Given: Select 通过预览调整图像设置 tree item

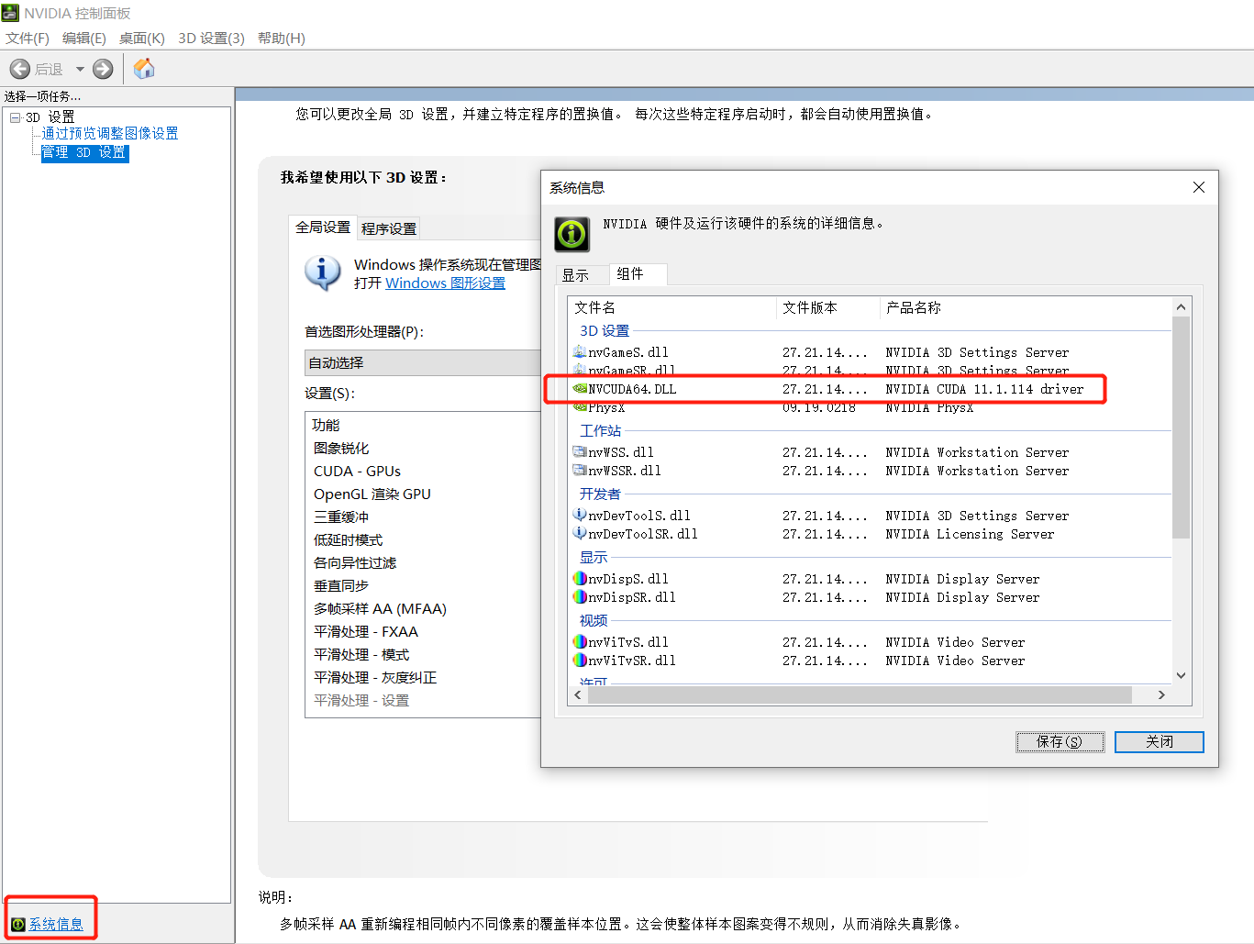Looking at the screenshot, I should coord(110,133).
